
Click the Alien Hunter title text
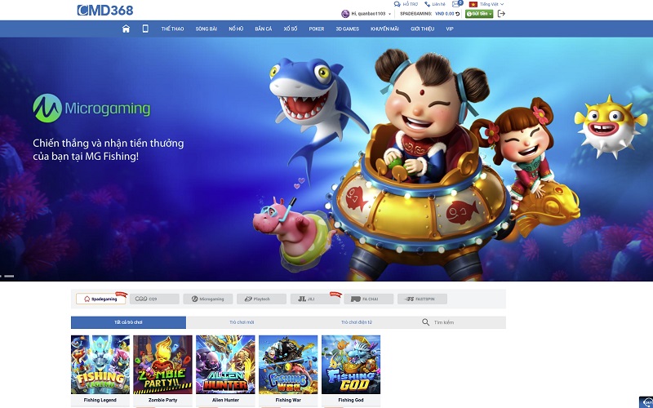tap(225, 400)
